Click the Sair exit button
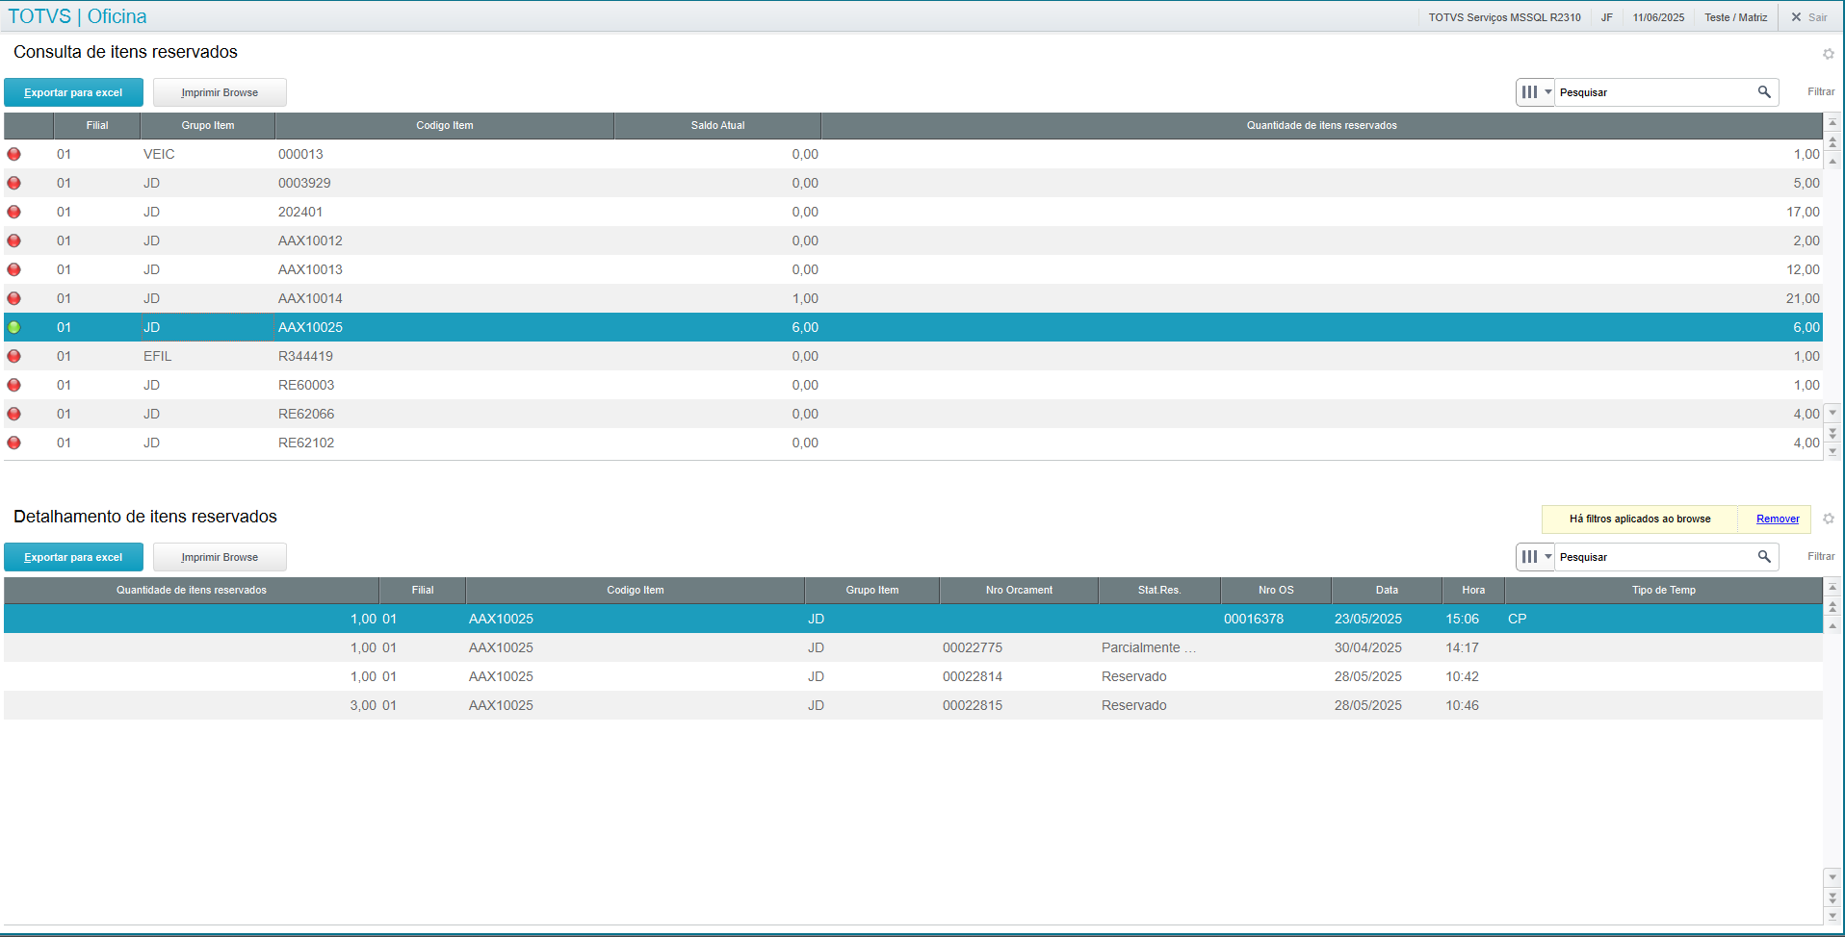The width and height of the screenshot is (1845, 937). pyautogui.click(x=1809, y=17)
